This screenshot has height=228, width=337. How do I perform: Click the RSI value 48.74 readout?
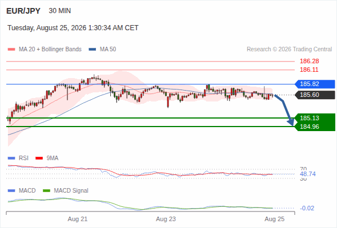click(308, 174)
